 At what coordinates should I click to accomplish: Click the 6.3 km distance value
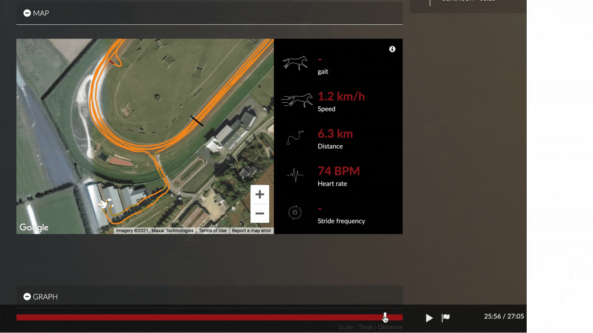click(335, 134)
